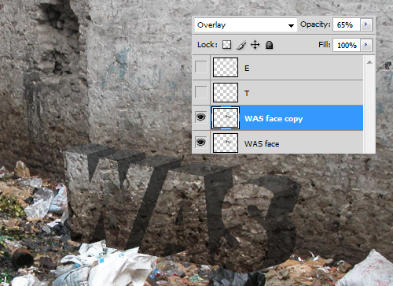
Task: Click the Opacity value field showing 65%
Action: click(347, 24)
